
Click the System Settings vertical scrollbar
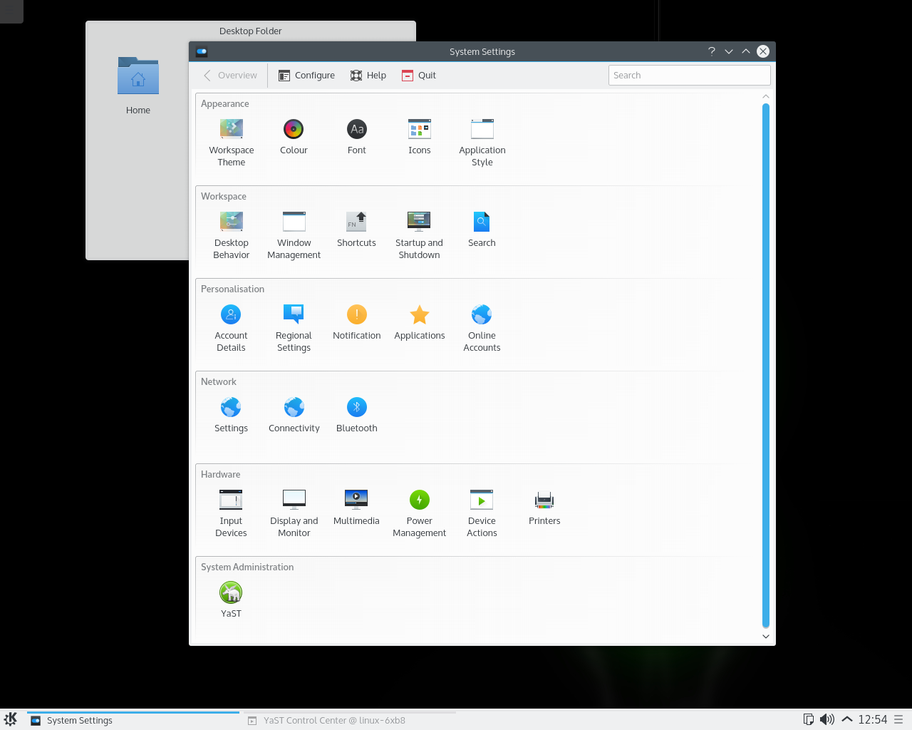click(766, 366)
